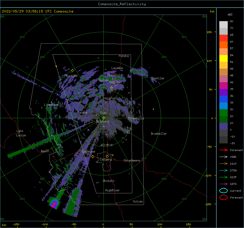Click the red forecast arrow legend icon
This screenshot has height=228, width=244.
pos(223,150)
